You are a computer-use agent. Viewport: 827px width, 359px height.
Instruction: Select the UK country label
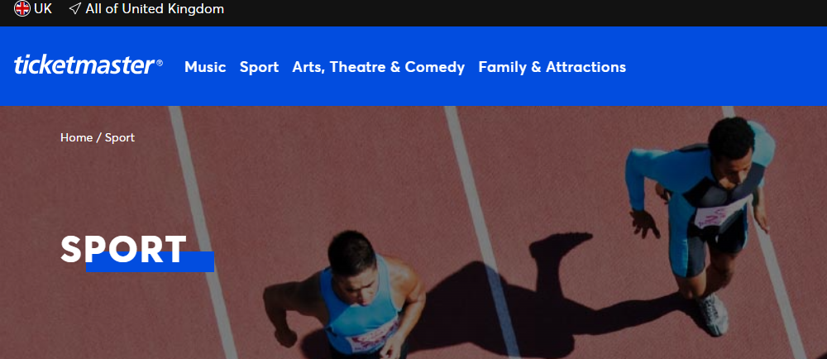[x=43, y=8]
